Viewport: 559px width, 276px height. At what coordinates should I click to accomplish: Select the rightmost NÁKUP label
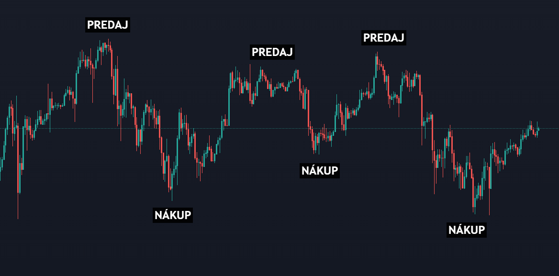[467, 230]
